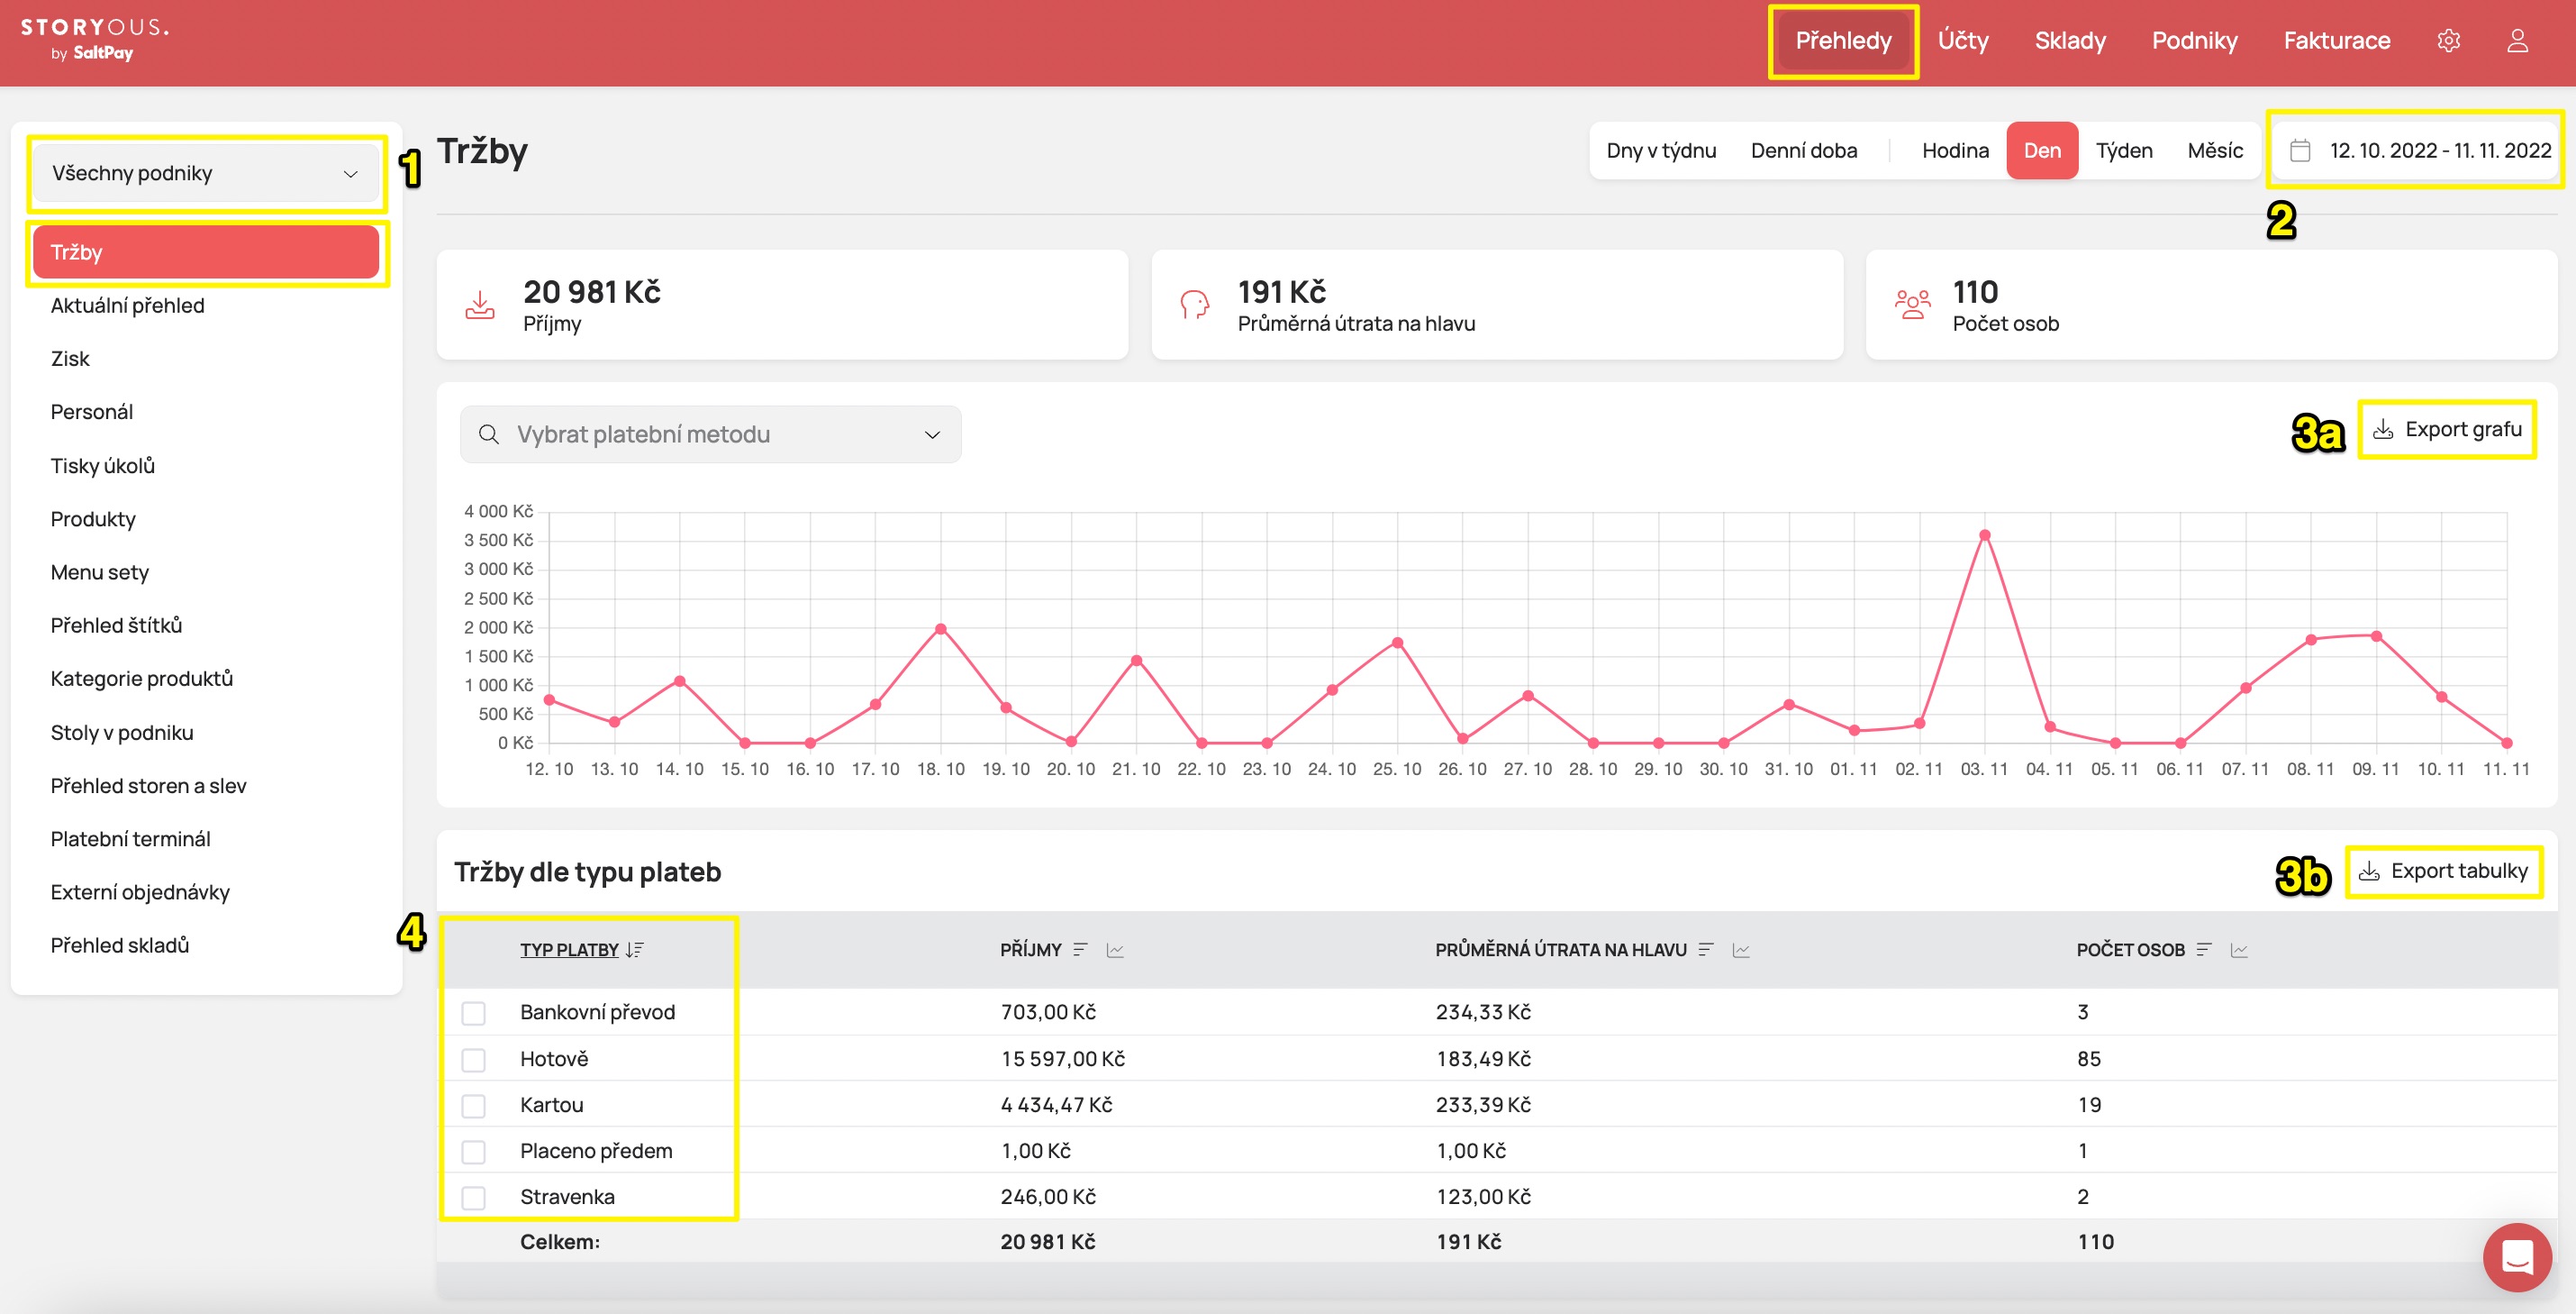Select Tržby in the sidebar
Image resolution: width=2576 pixels, height=1314 pixels.
(x=206, y=252)
